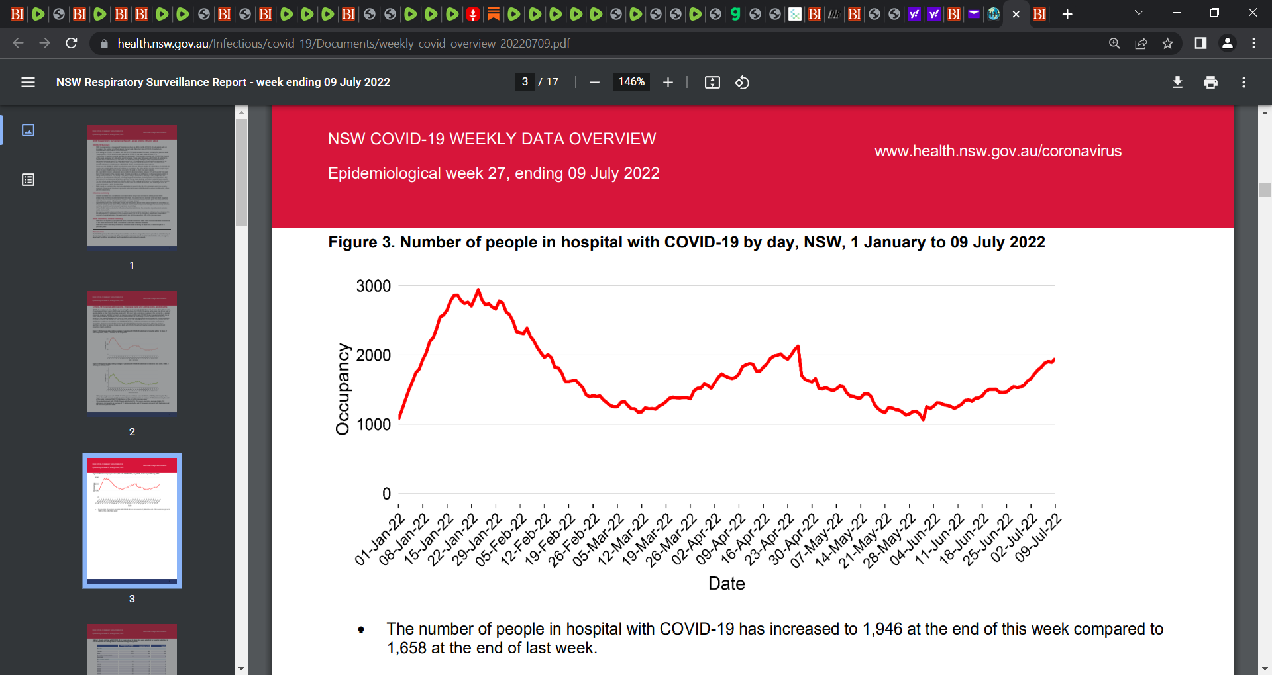The height and width of the screenshot is (675, 1272).
Task: Edit the page number field
Action: click(x=525, y=82)
